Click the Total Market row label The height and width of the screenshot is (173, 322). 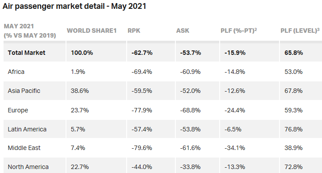[x=26, y=53]
